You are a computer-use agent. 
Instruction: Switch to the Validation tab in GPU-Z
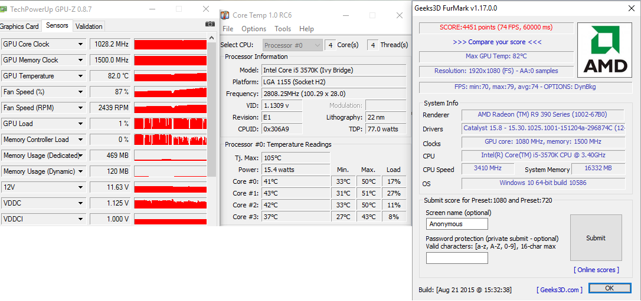(x=89, y=26)
